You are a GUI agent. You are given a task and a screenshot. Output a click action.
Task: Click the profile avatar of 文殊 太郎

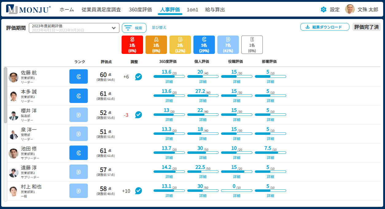350,9
